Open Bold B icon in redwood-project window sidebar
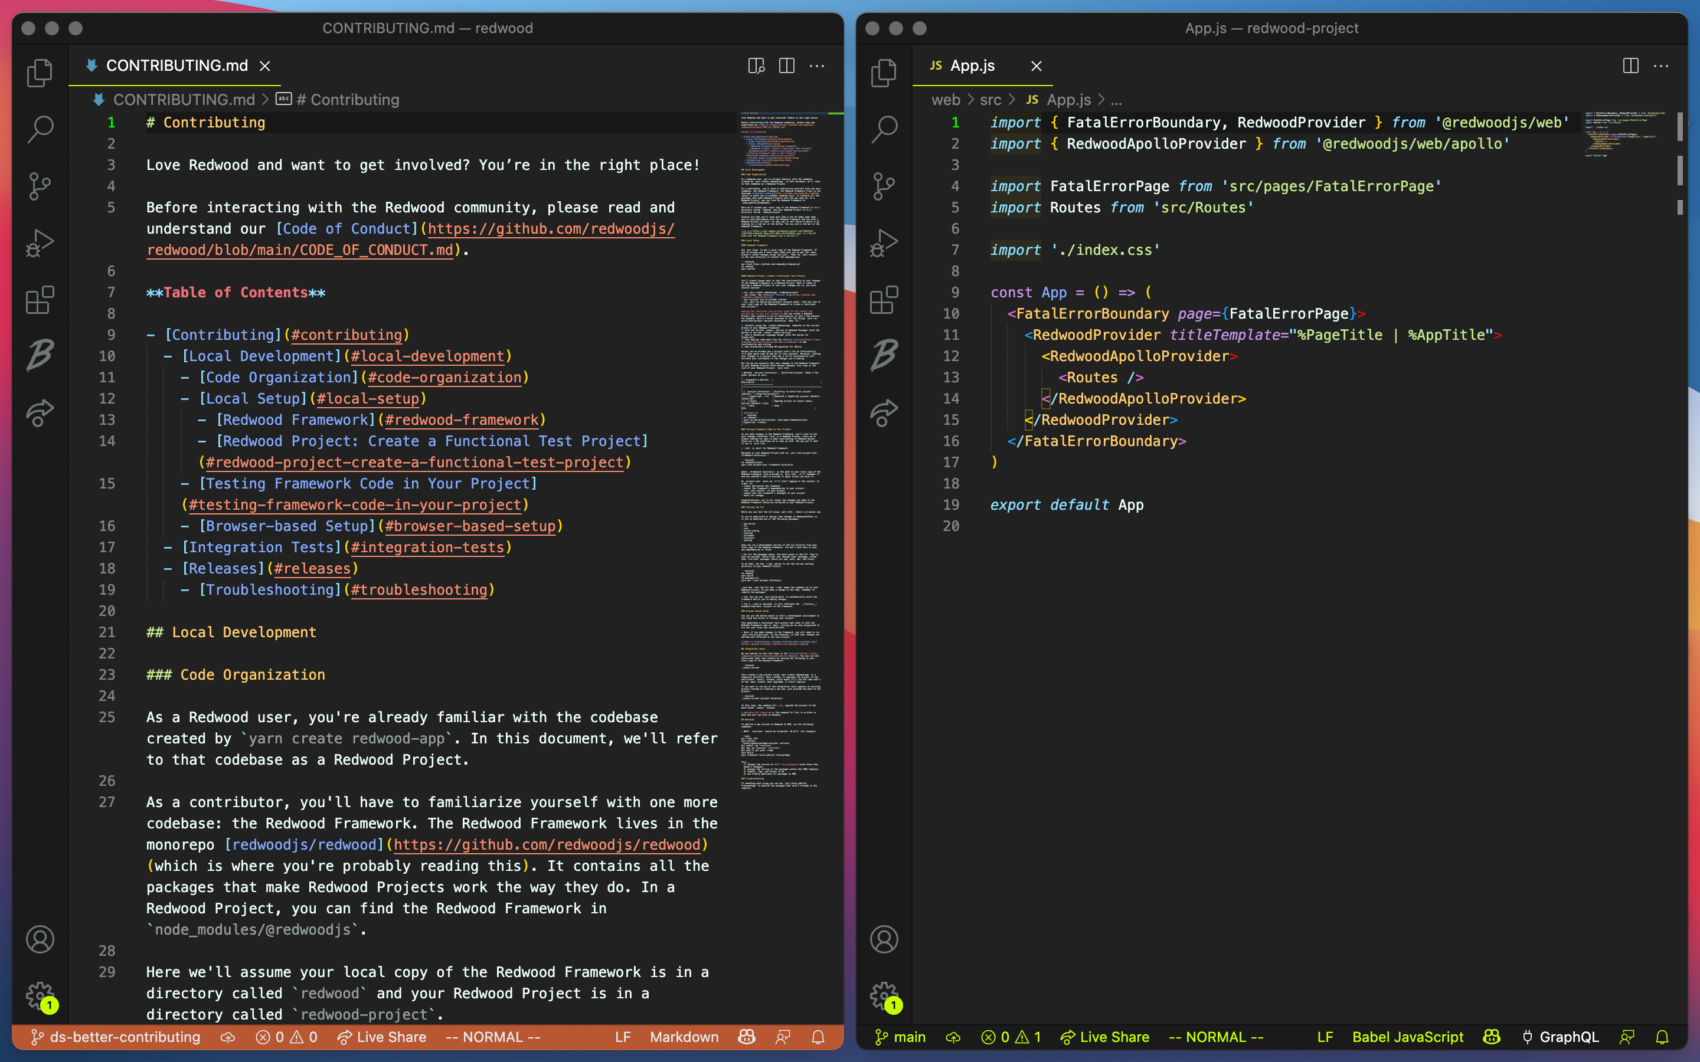The width and height of the screenshot is (1700, 1062). pos(884,355)
